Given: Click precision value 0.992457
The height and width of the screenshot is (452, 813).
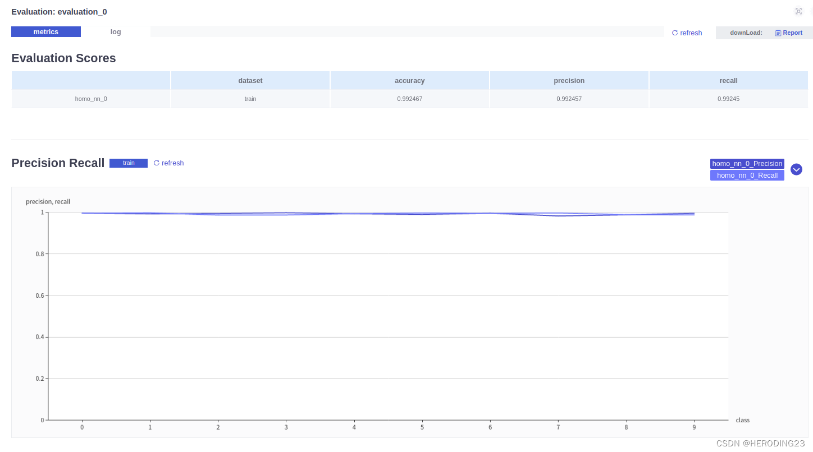Looking at the screenshot, I should (x=569, y=99).
